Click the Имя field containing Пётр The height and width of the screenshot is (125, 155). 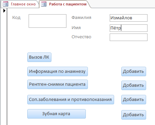[x=128, y=28]
